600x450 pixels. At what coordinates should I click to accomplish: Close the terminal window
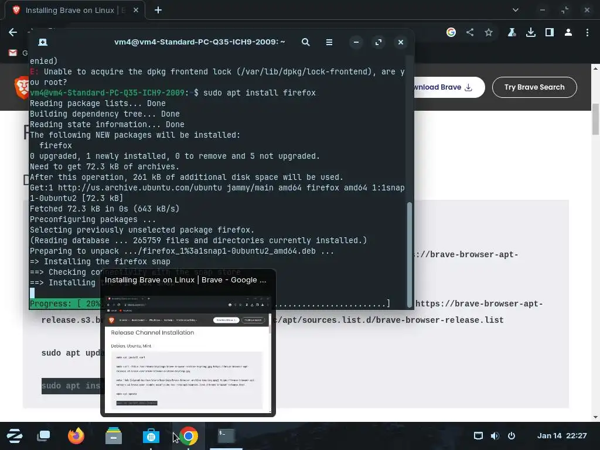(401, 42)
